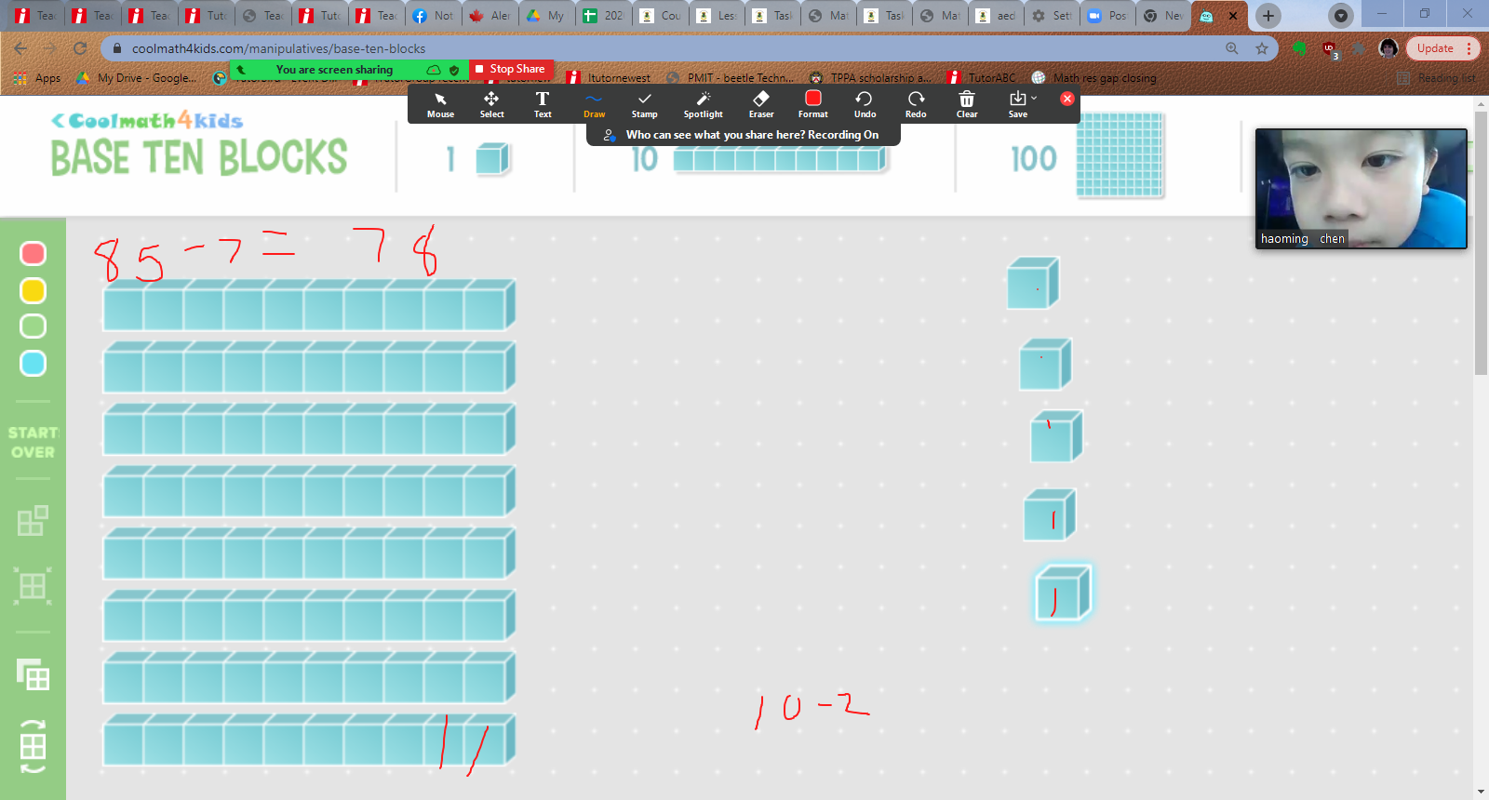Switch to the Eraser tool
Viewport: 1489px width, 800px height.
point(761,104)
